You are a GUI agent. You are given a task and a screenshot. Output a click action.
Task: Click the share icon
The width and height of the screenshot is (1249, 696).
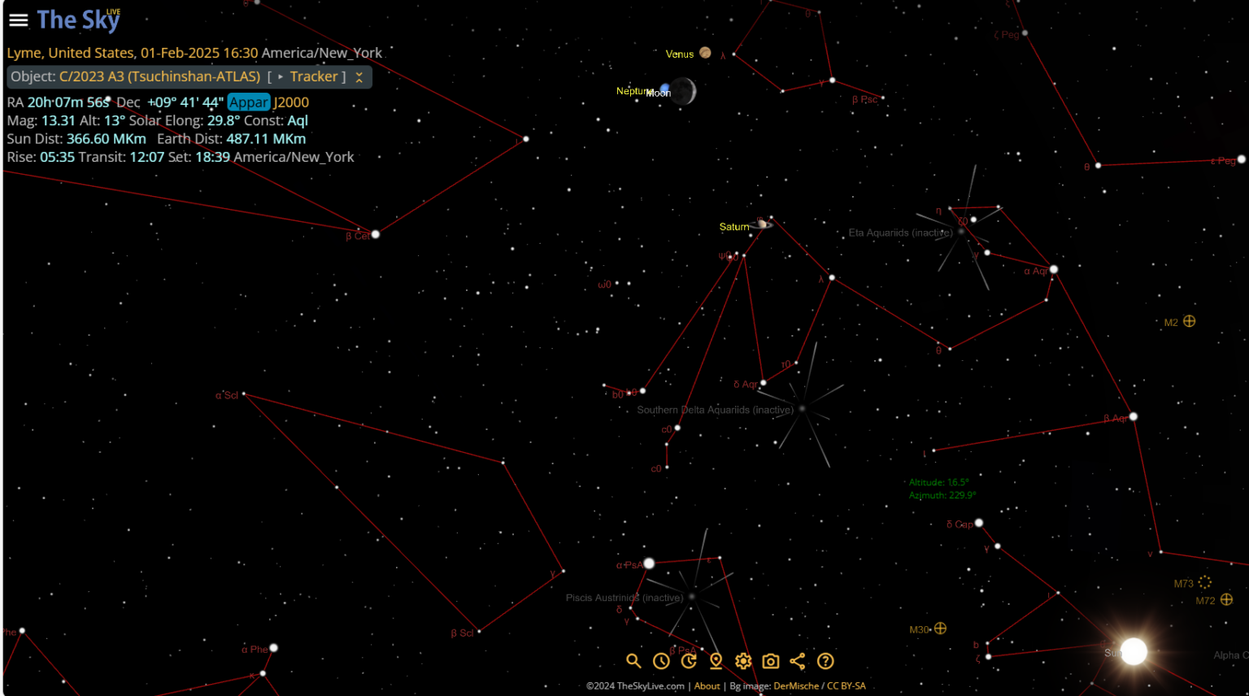pos(798,661)
